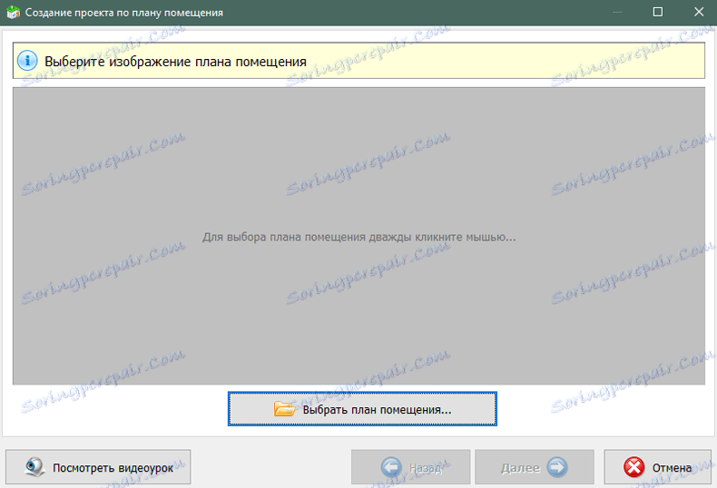Image resolution: width=717 pixels, height=488 pixels.
Task: Click heading 'Выберите изображение плана помещения'
Action: [175, 62]
